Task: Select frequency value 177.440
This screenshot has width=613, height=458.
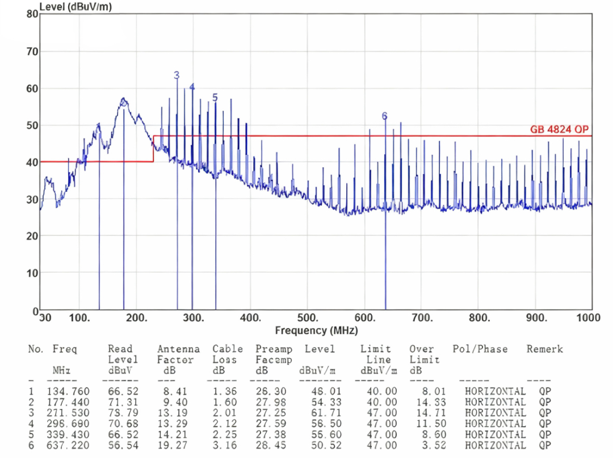Action: pyautogui.click(x=68, y=402)
